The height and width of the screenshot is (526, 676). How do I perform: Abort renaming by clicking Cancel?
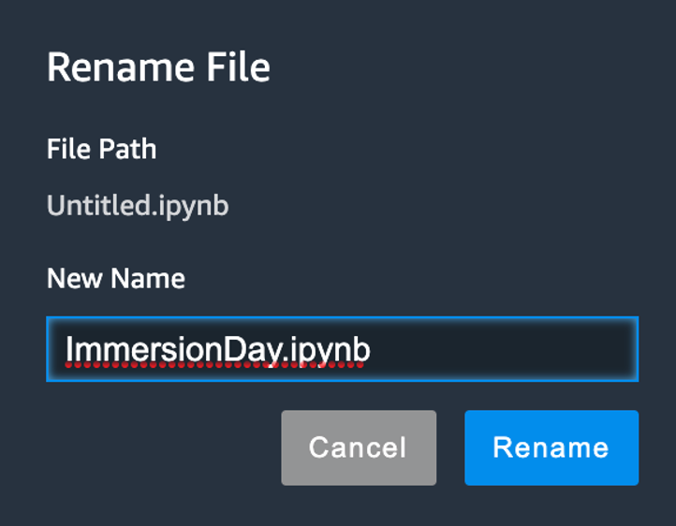(x=359, y=447)
